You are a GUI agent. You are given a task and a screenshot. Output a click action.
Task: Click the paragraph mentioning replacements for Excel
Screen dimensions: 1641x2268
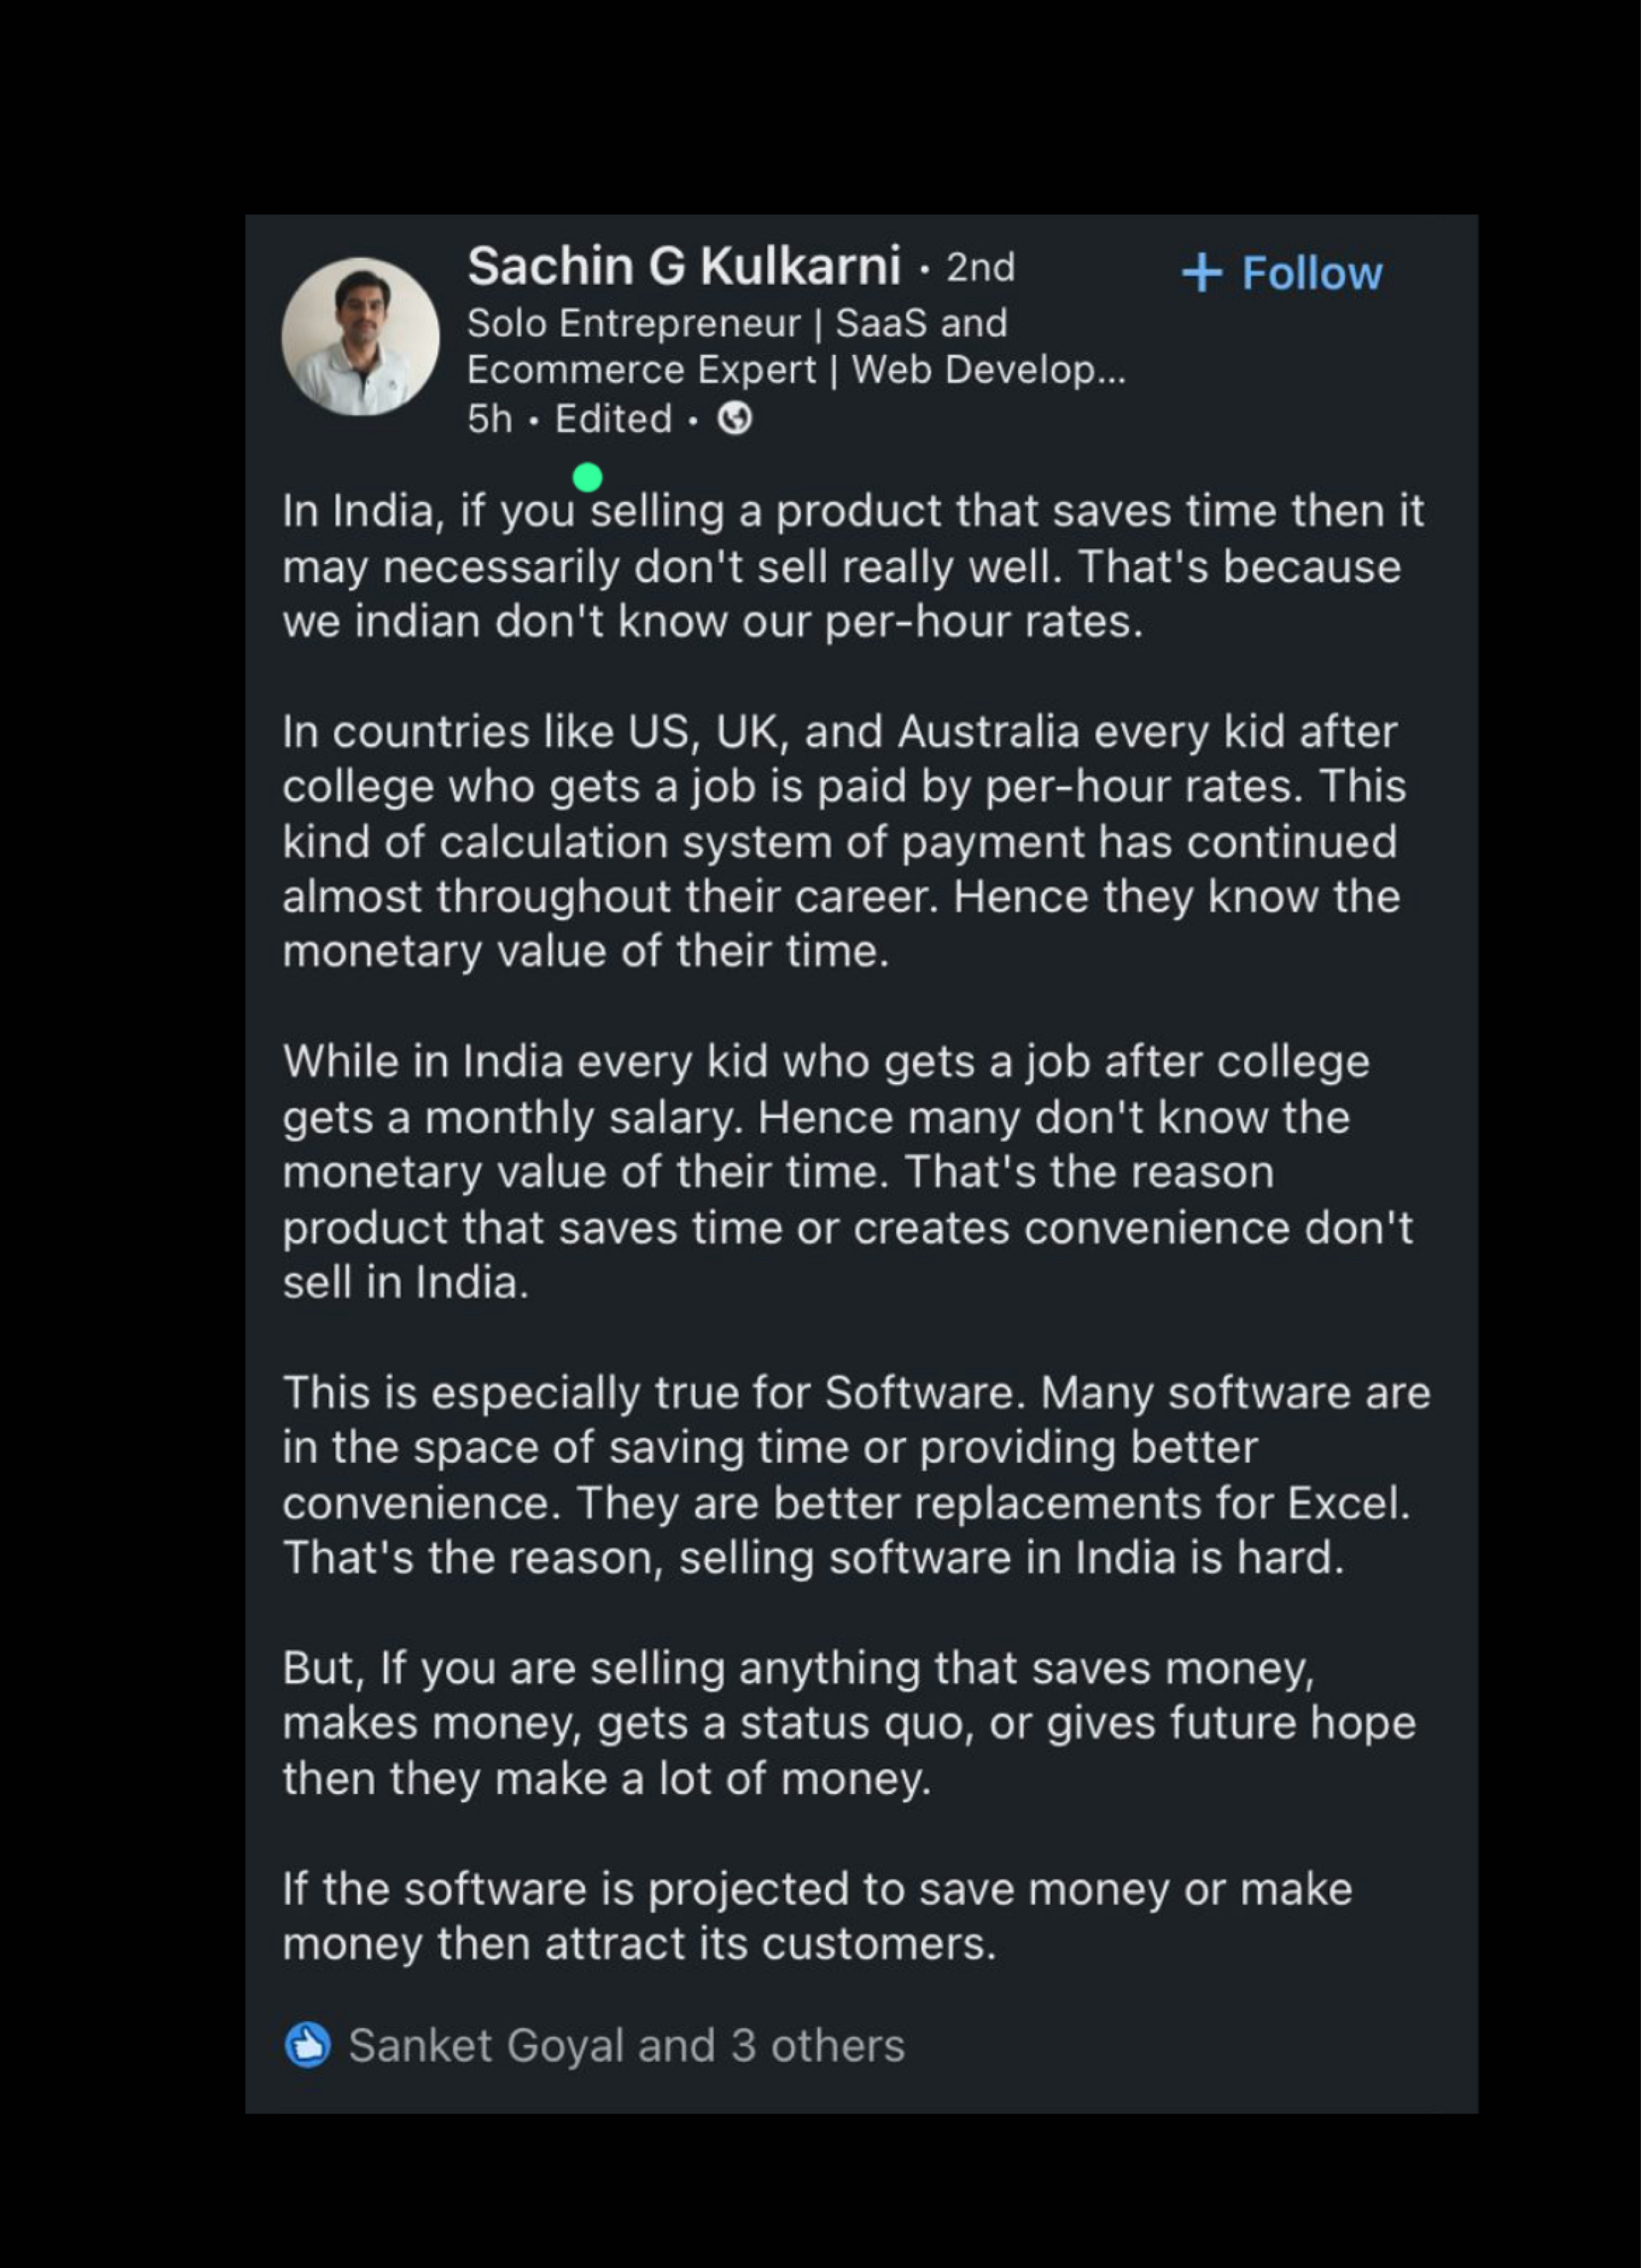click(850, 1475)
